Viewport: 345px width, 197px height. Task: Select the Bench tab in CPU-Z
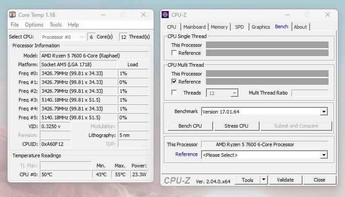pyautogui.click(x=282, y=27)
